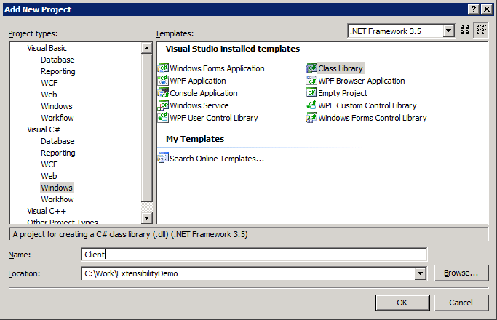Choose Windows Service template label

tap(199, 105)
